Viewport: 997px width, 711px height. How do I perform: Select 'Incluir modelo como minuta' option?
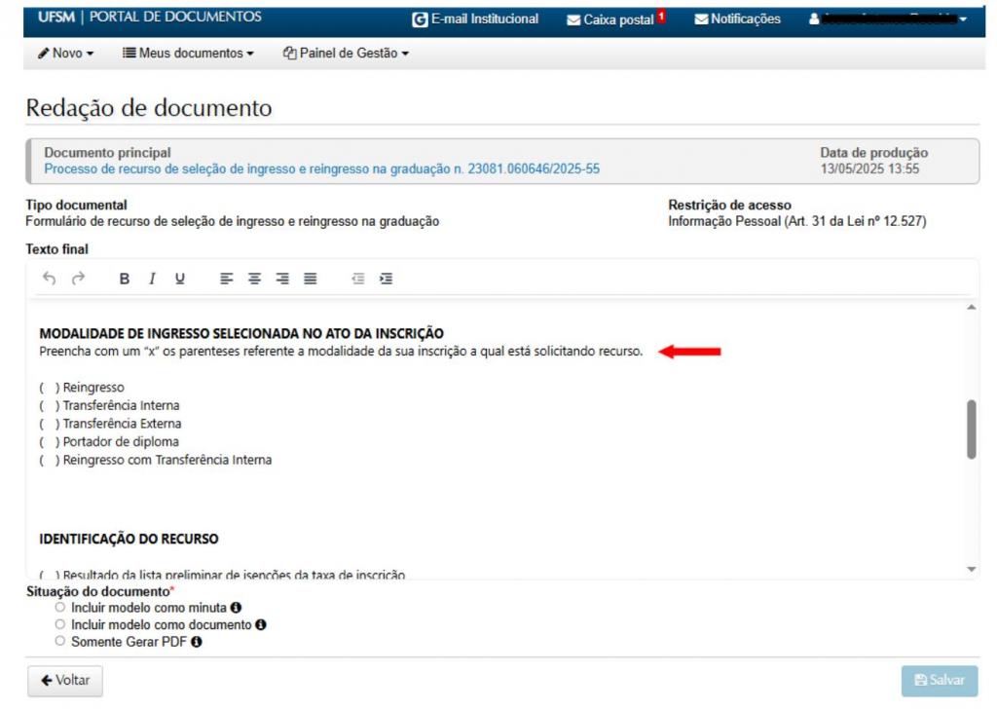click(x=60, y=607)
